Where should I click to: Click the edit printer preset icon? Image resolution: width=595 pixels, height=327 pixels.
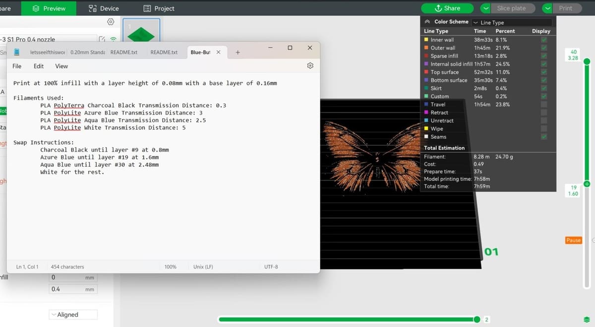click(102, 39)
